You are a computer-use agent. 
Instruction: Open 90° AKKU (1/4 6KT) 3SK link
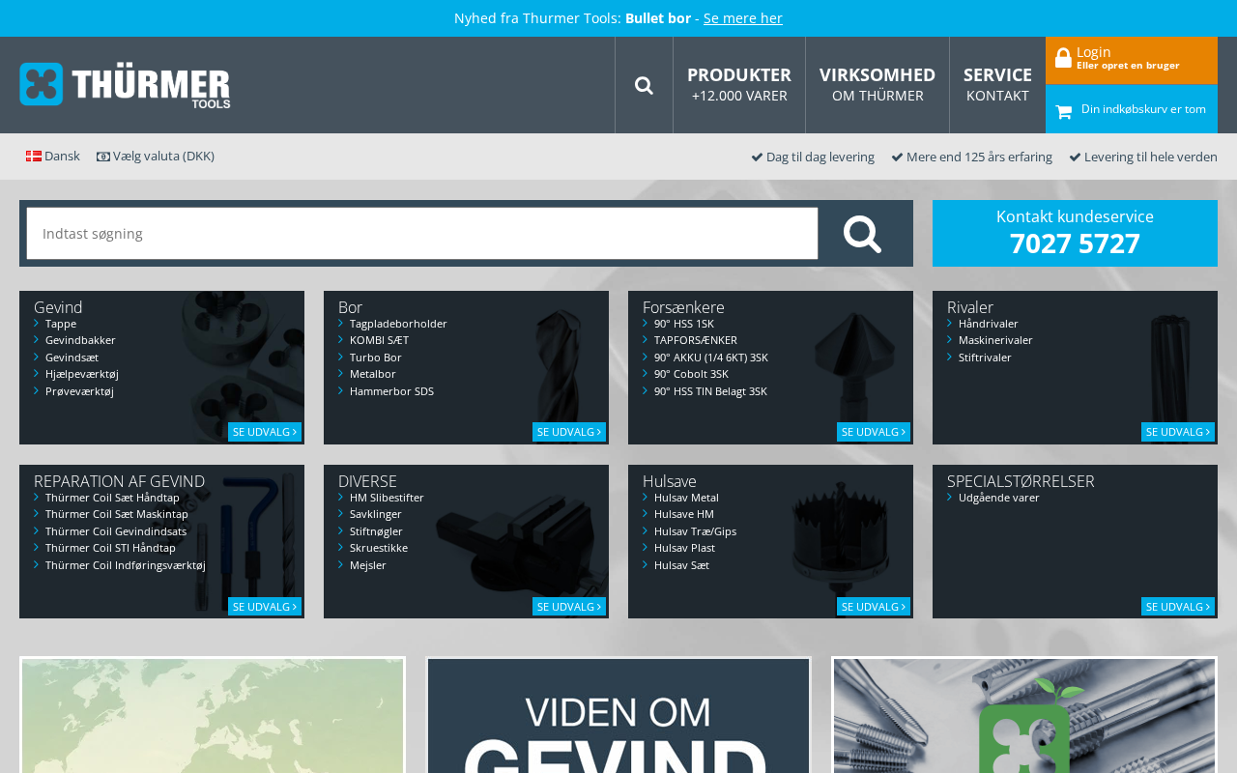click(711, 358)
